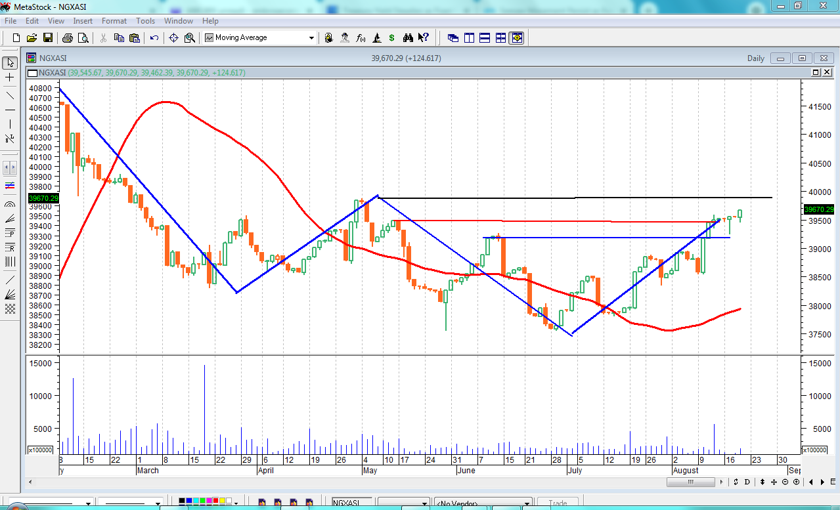840x510 pixels.
Task: Activate the arrow pointer selection tool
Action: 10,63
